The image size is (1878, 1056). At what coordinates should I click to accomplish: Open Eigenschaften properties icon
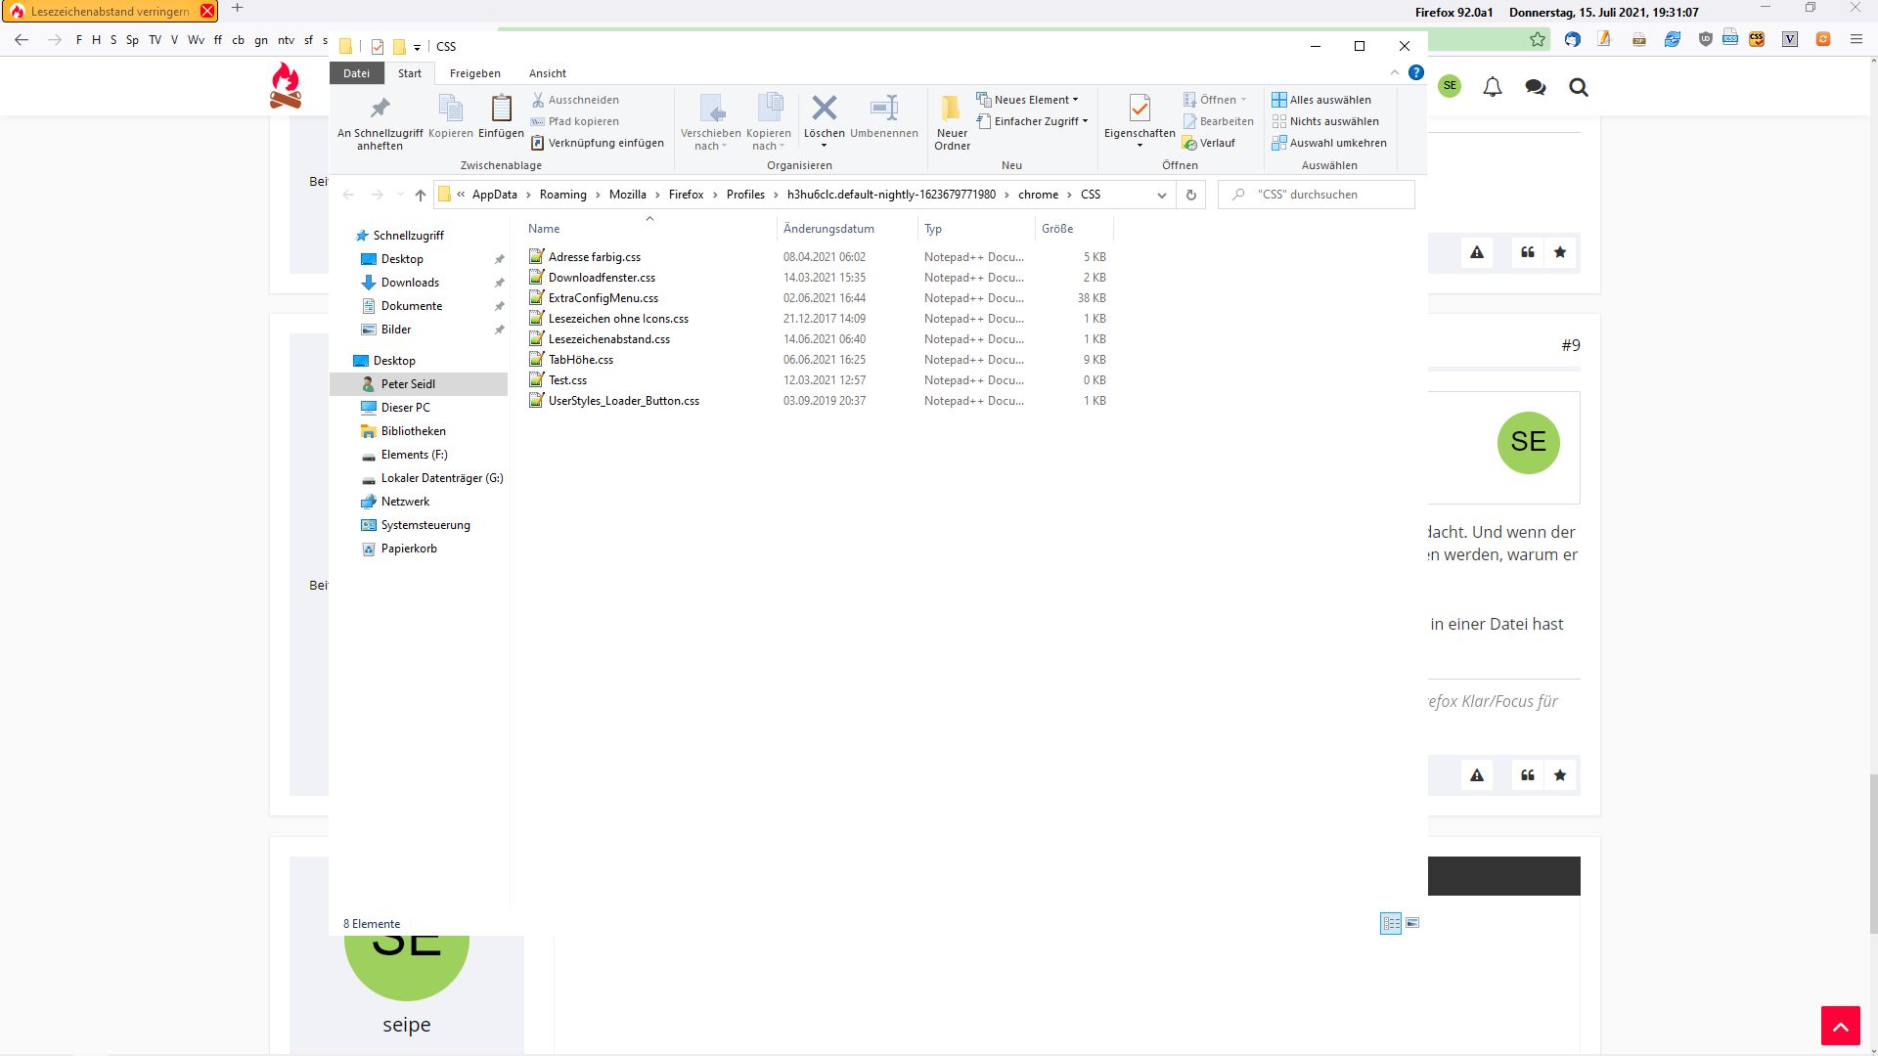[x=1139, y=109]
